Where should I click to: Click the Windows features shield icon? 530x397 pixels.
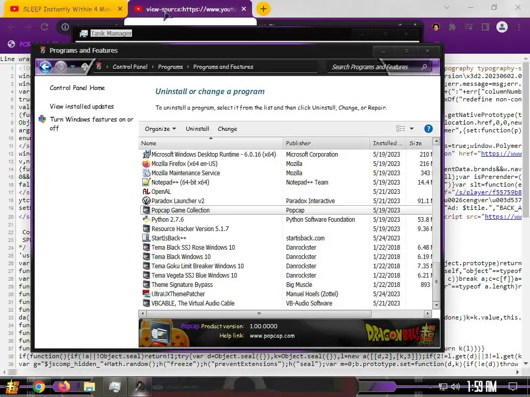(x=42, y=119)
